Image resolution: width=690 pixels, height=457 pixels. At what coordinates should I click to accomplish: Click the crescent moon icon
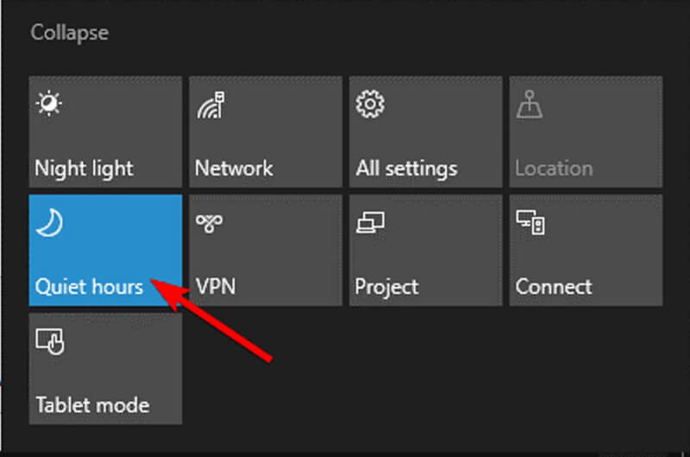pos(50,223)
